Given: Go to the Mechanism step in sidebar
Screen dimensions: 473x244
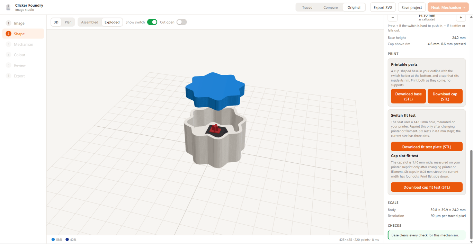Looking at the screenshot, I should (x=23, y=44).
